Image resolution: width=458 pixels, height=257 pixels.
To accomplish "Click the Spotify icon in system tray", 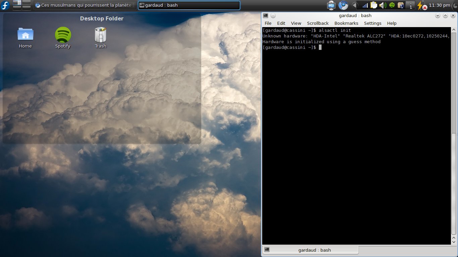I will (x=392, y=5).
